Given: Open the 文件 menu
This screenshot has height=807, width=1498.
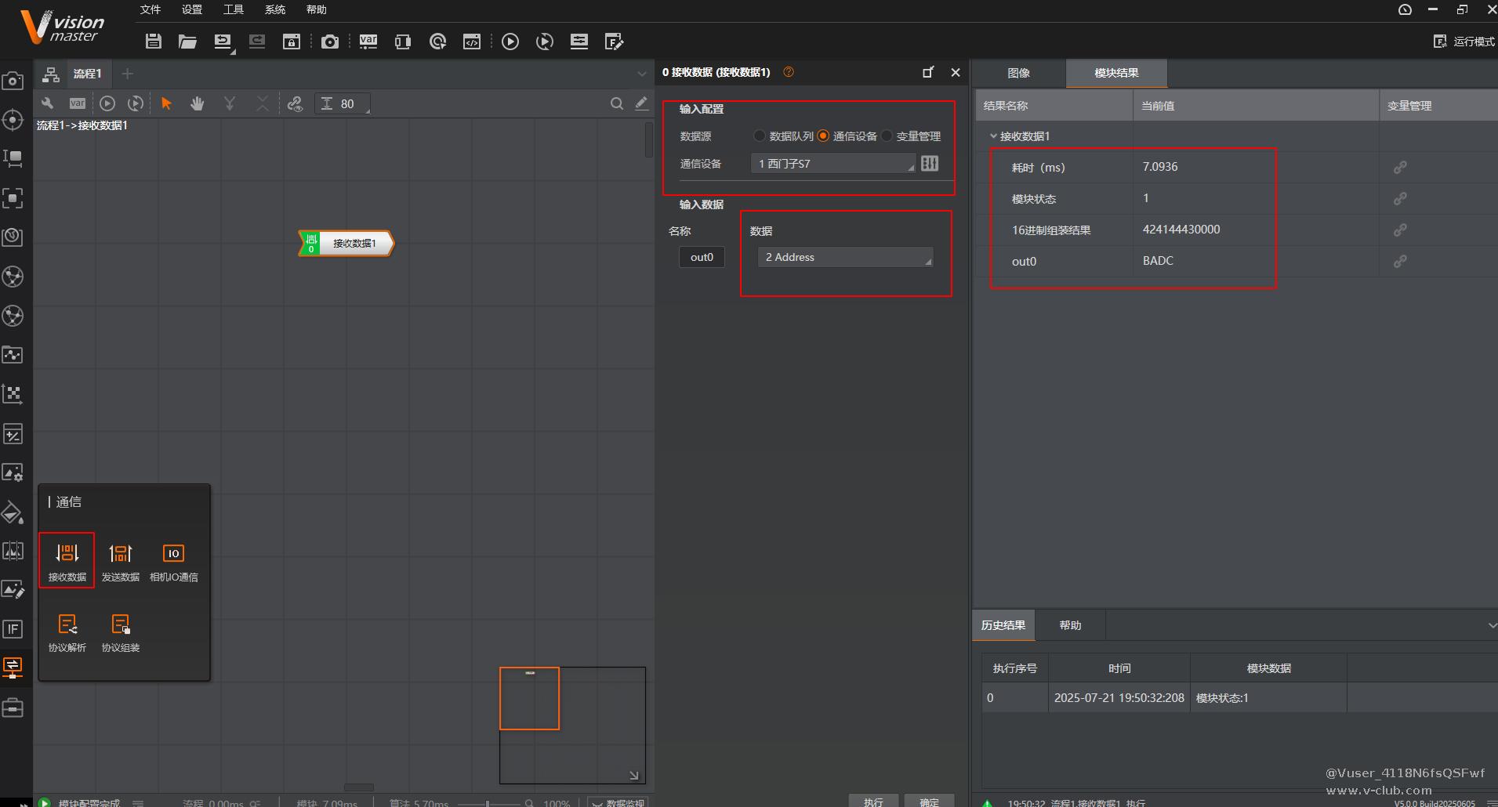Looking at the screenshot, I should [151, 9].
